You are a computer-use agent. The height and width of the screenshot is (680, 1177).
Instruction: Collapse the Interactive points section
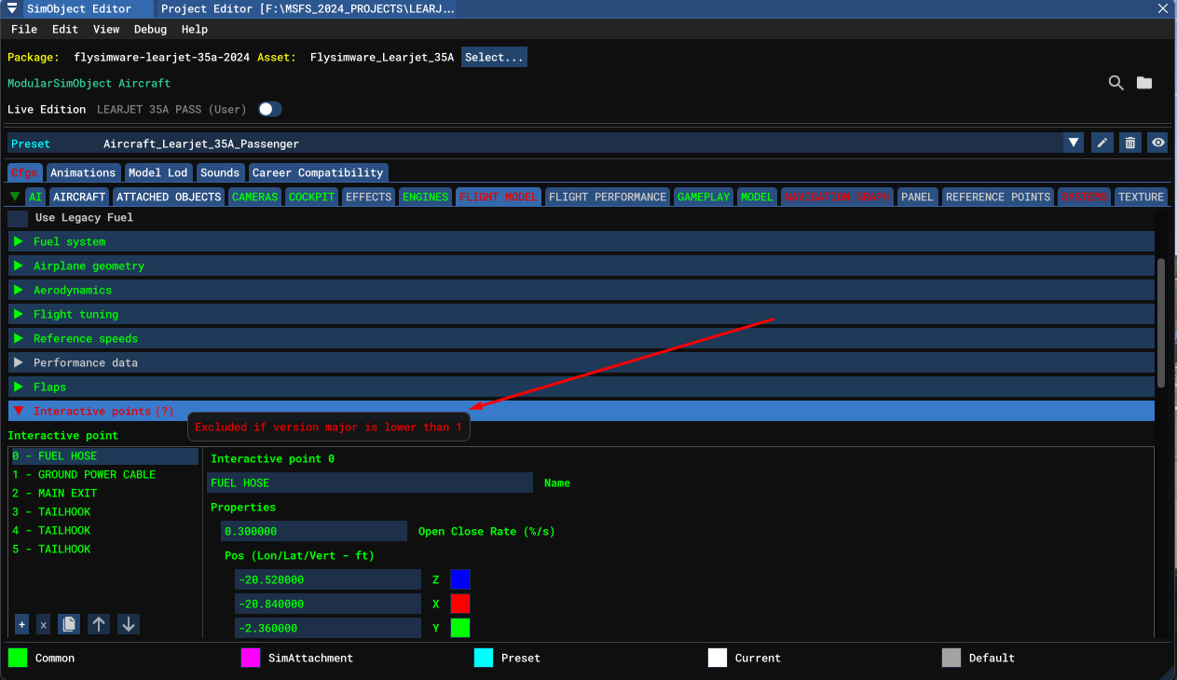click(581, 411)
